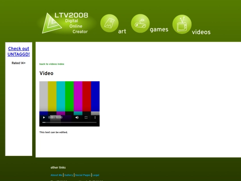Click the 'Digital Online Creator' tagline
Screen dimensions: 241x181
pyautogui.click(x=76, y=26)
